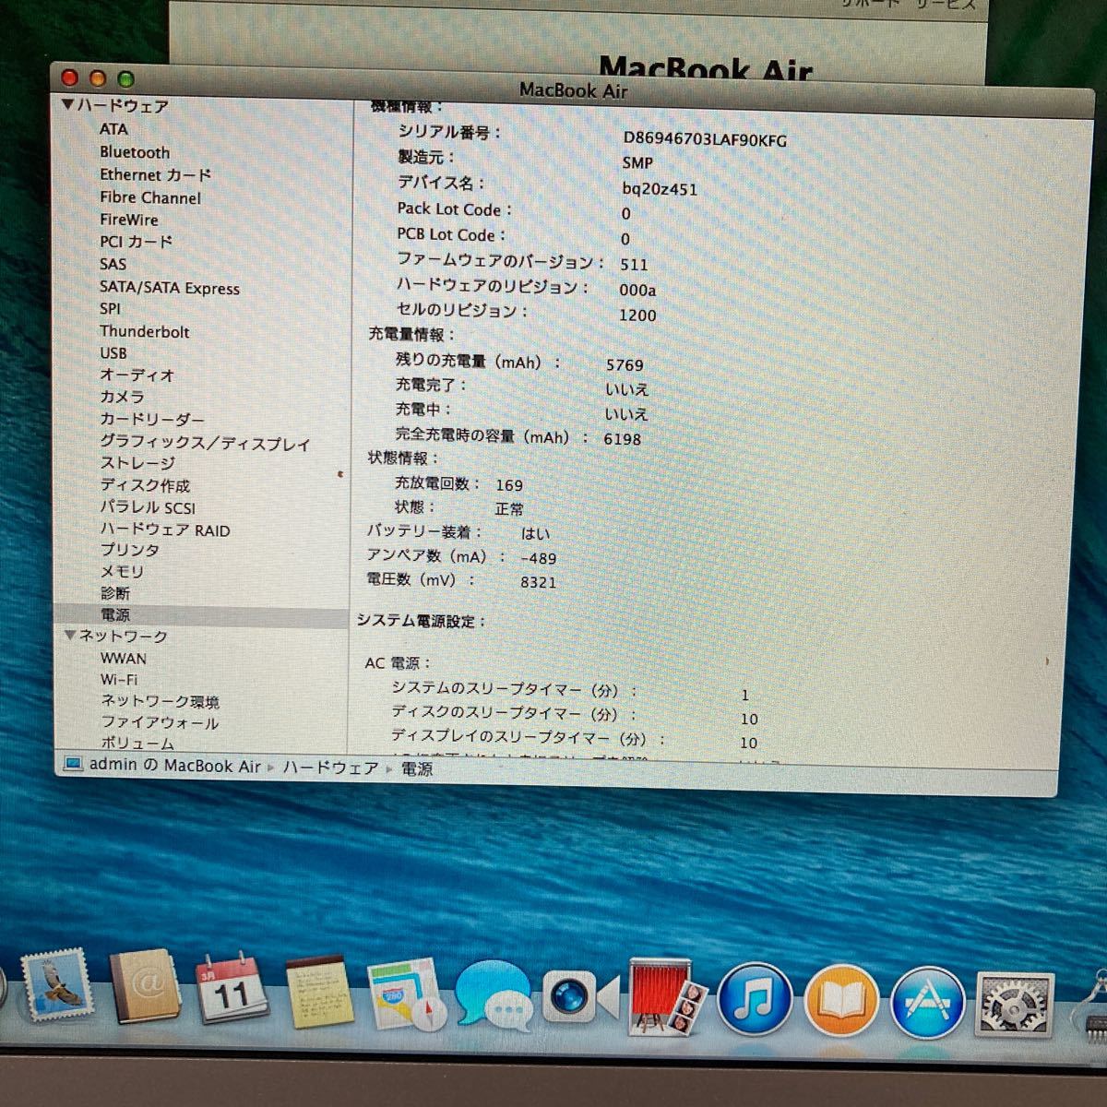Click remaining charge value 5769
The height and width of the screenshot is (1107, 1107).
(x=625, y=365)
